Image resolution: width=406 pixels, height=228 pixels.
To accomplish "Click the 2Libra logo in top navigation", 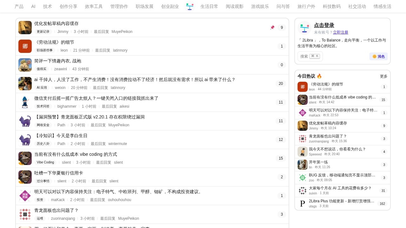I will coord(190,6).
